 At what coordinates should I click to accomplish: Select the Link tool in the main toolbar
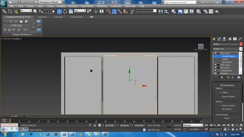[4, 11]
